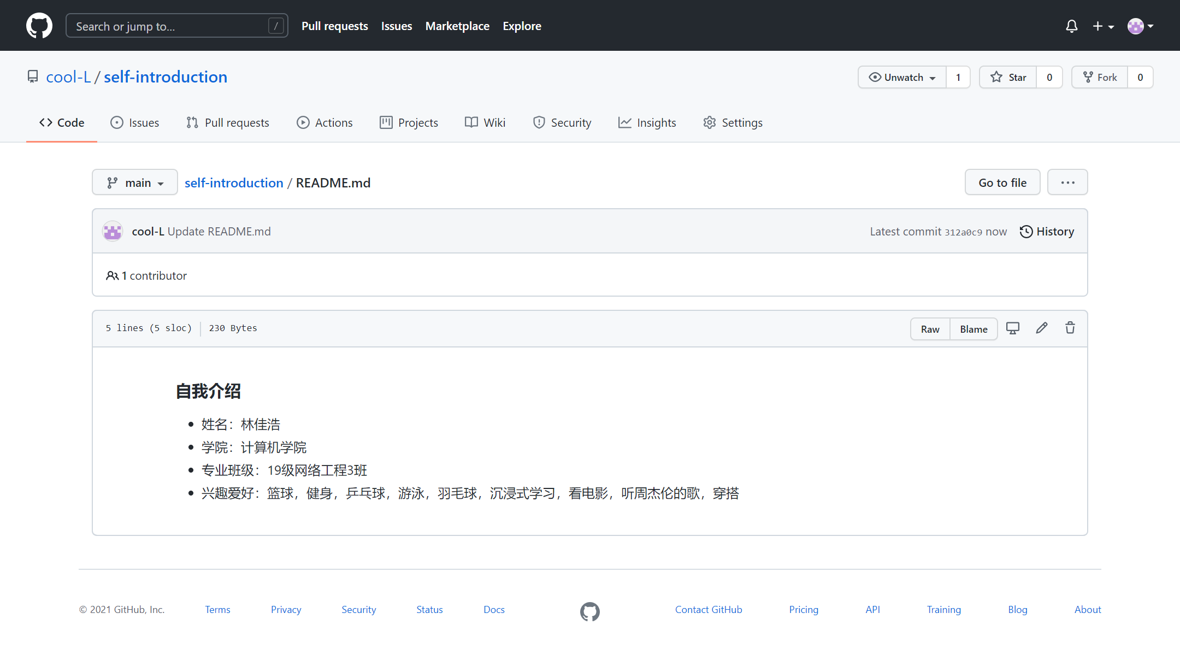Screen dimensions: 1180x672
Task: Open the plus create-new dropdown
Action: (x=1103, y=26)
